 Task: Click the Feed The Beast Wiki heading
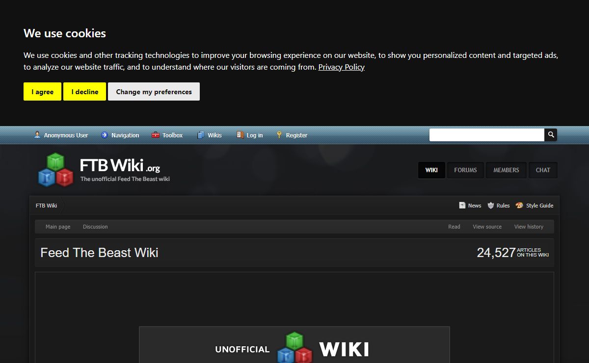tap(99, 253)
